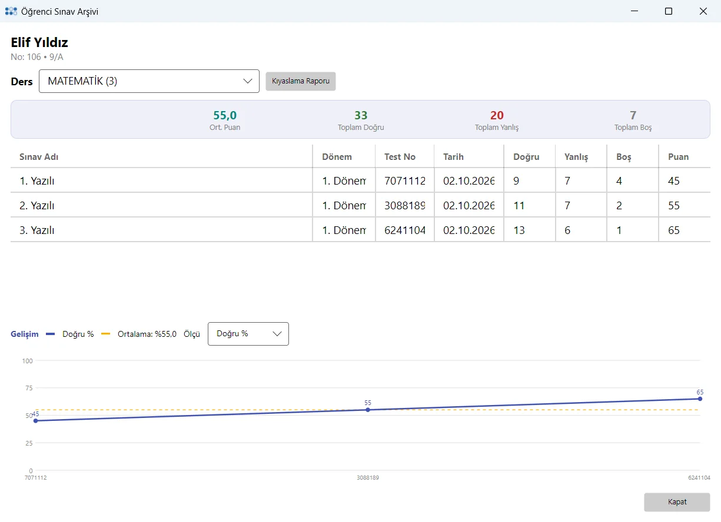The height and width of the screenshot is (522, 721).
Task: Click the Doğru value 11 for 2. Yazılı
Action: [x=519, y=206]
